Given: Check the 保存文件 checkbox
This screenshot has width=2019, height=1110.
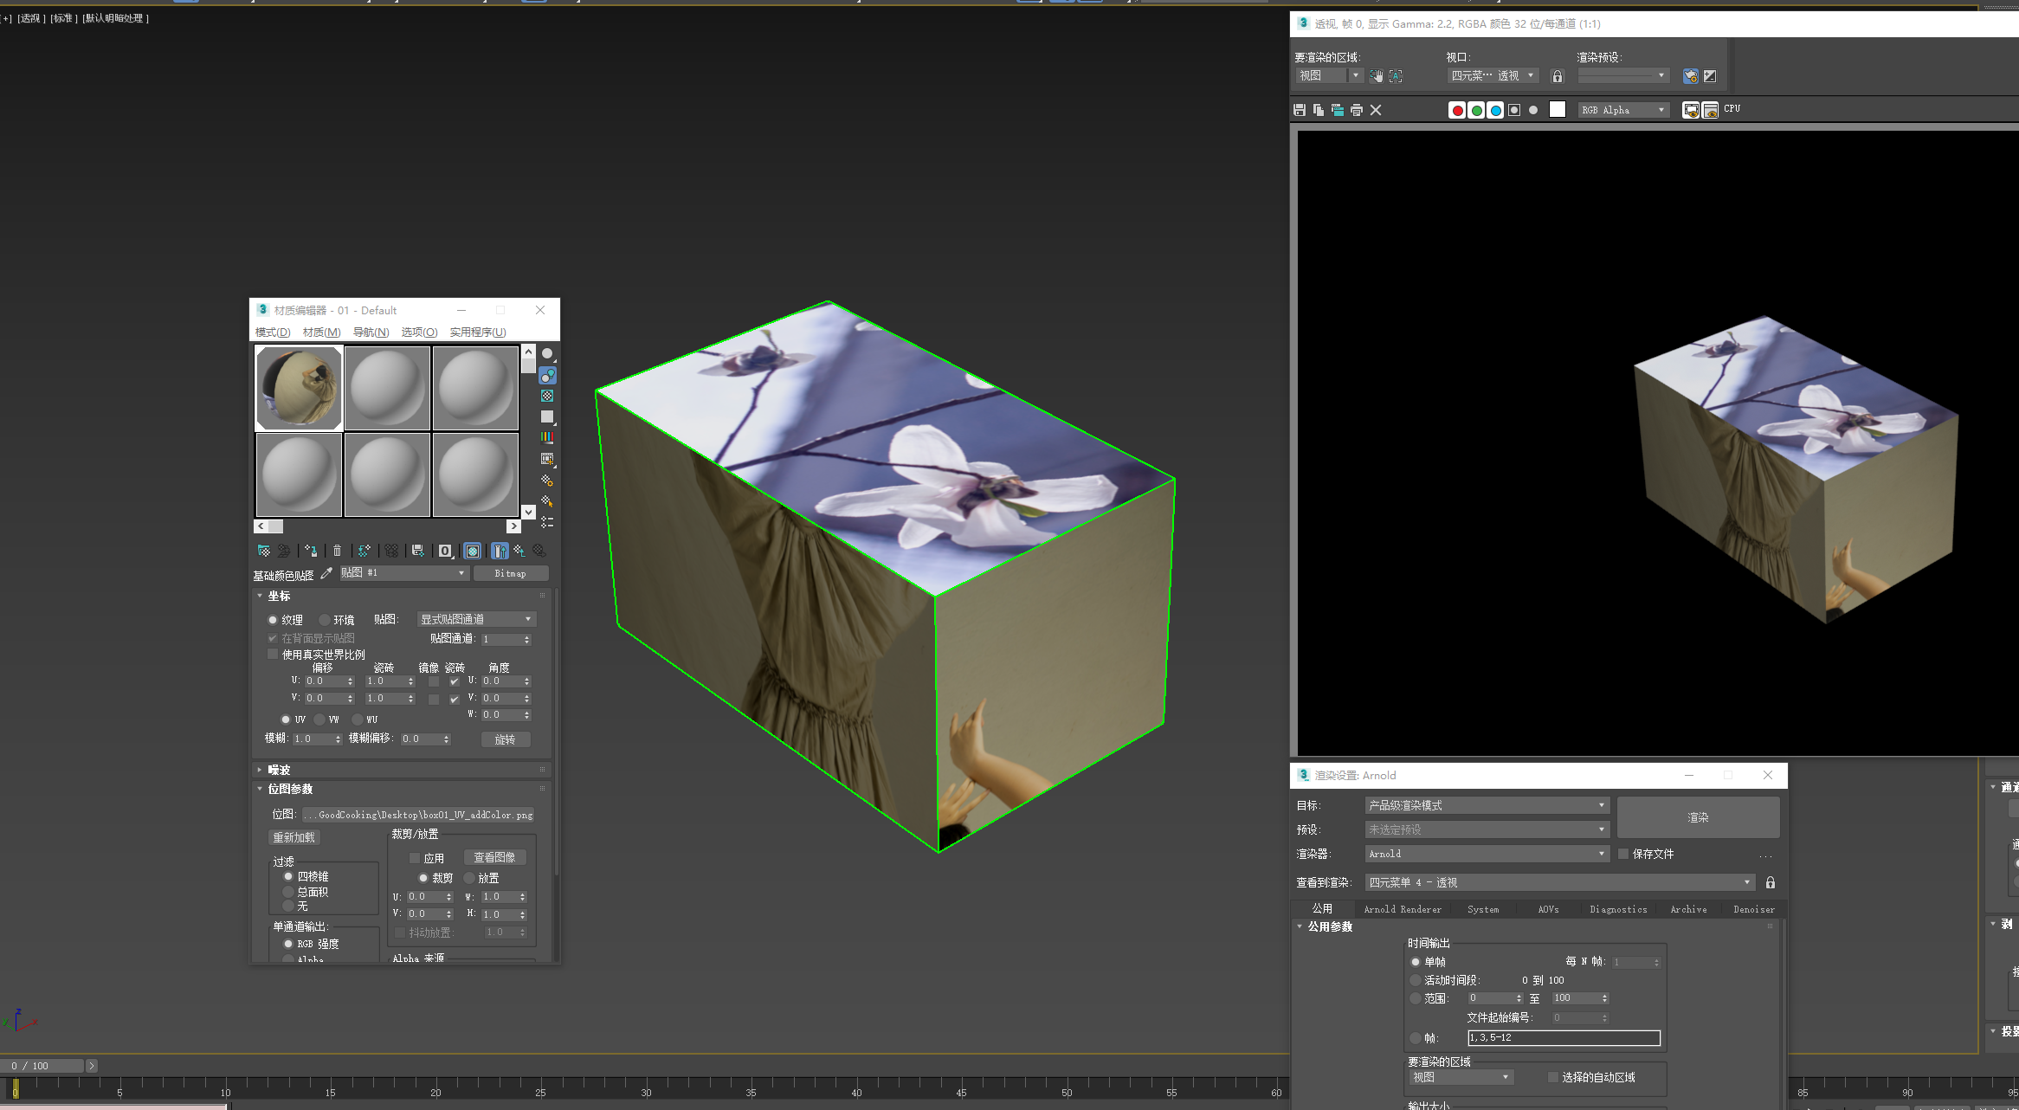Looking at the screenshot, I should click(x=1623, y=854).
